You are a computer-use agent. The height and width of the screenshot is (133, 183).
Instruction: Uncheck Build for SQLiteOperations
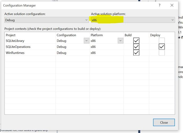point(136,47)
